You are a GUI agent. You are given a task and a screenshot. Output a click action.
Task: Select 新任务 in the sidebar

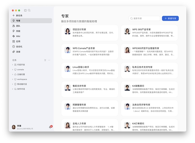[31, 15]
